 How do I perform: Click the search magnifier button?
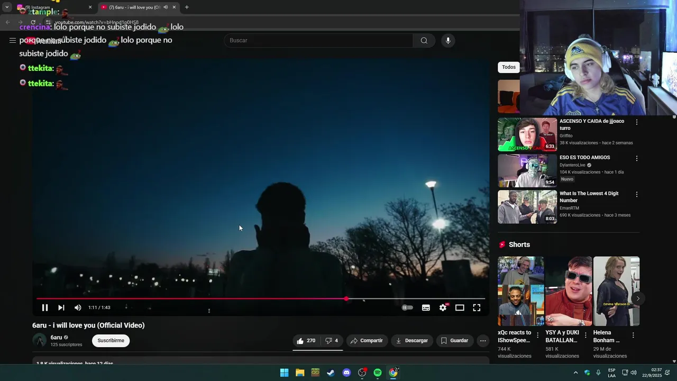pos(424,40)
